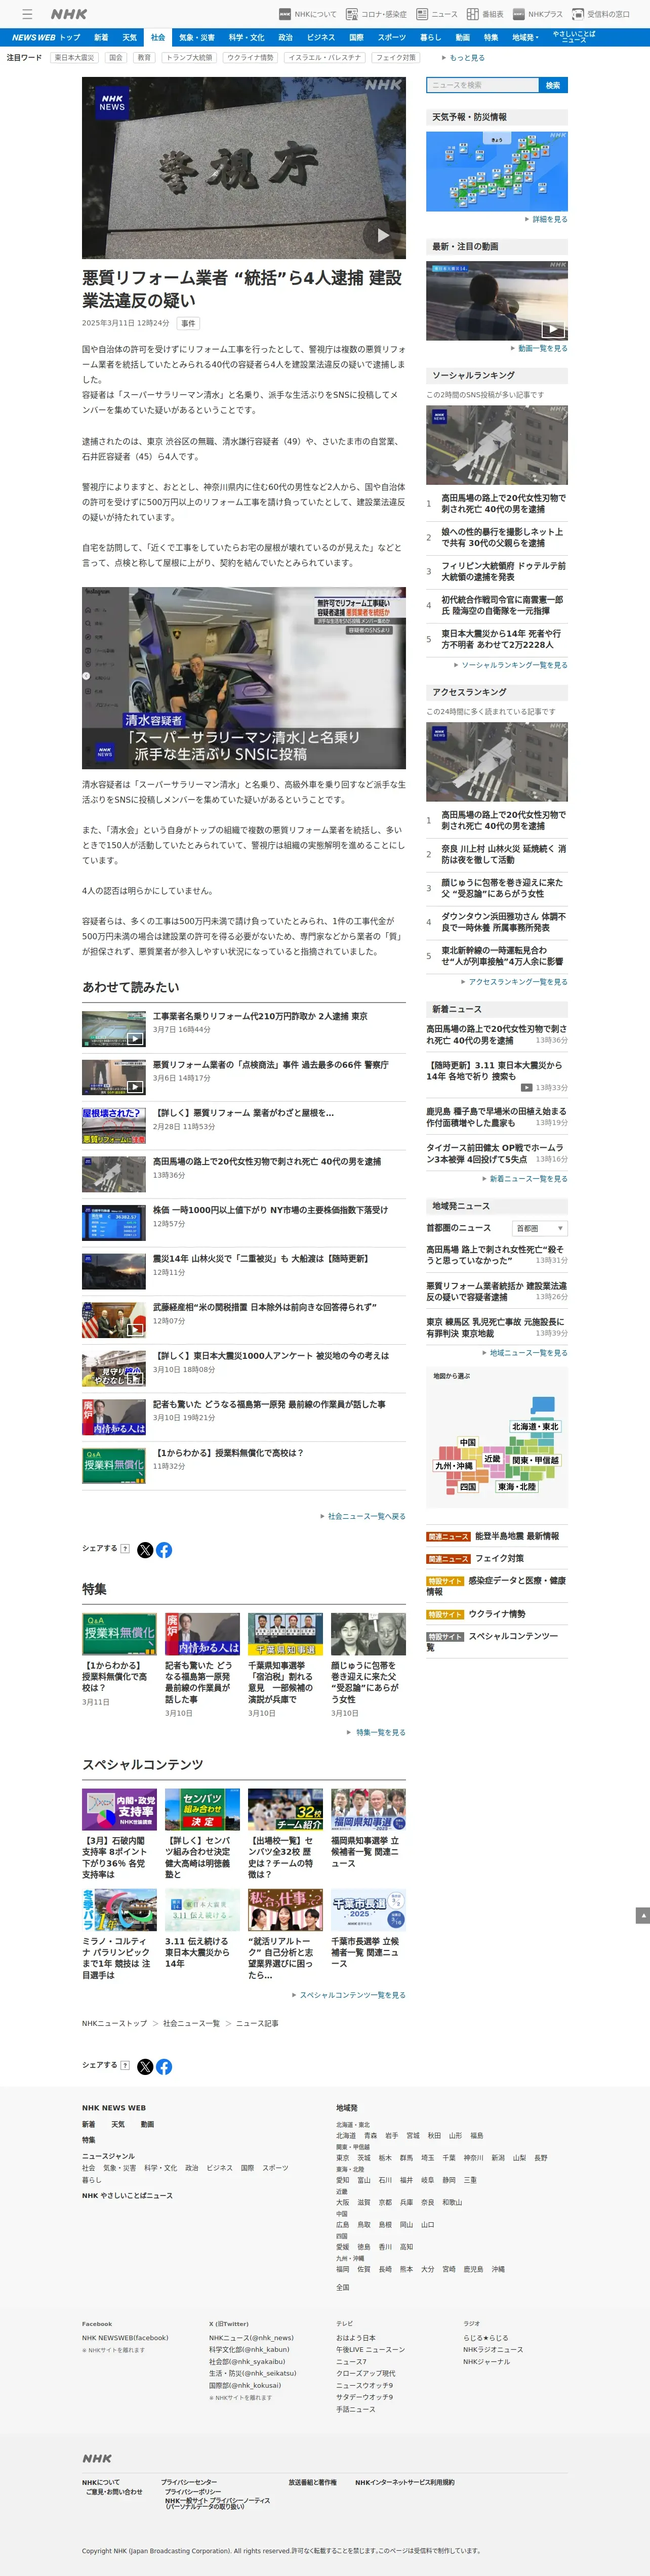Open NHKについて header link
Image resolution: width=650 pixels, height=2576 pixels.
[308, 14]
